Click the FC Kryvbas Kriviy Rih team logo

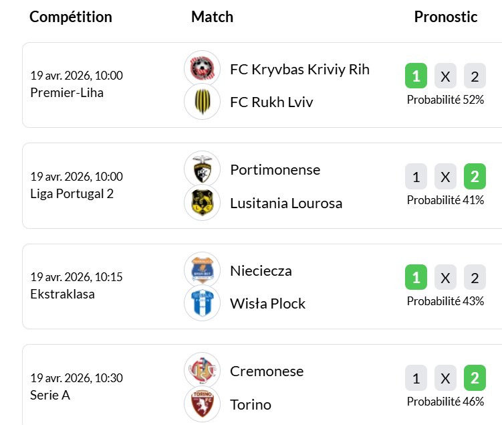click(x=202, y=68)
